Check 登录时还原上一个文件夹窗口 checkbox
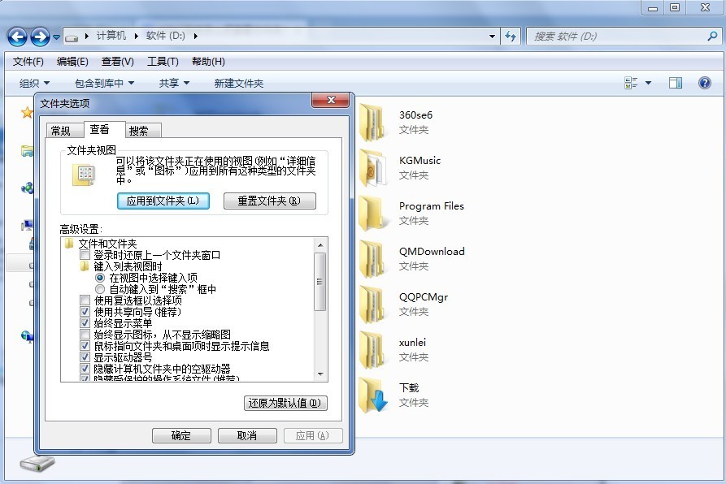The image size is (726, 484). click(x=85, y=255)
